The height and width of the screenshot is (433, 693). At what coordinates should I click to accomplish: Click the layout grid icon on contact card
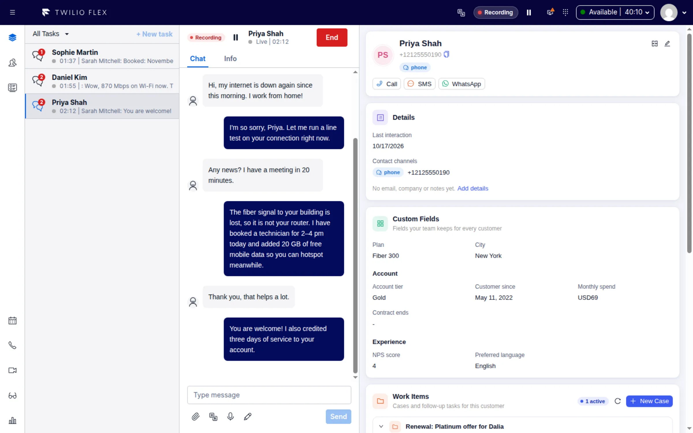[655, 44]
